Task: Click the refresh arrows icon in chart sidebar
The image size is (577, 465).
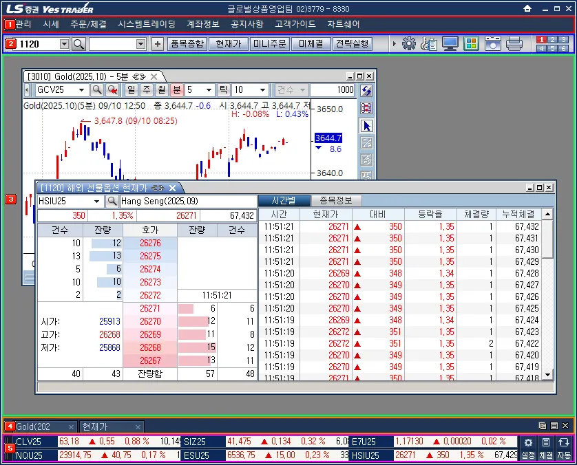Action: [366, 90]
